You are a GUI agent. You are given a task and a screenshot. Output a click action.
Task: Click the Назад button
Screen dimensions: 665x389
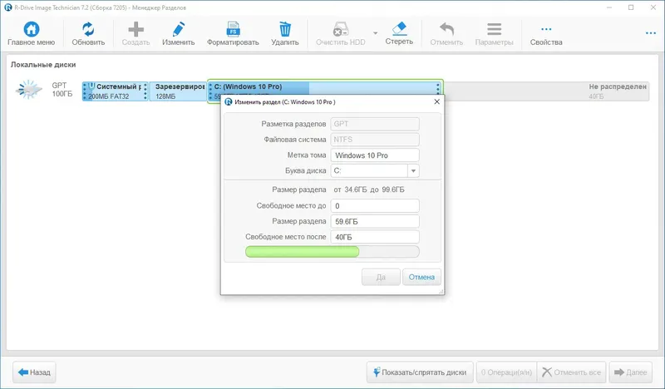point(34,372)
